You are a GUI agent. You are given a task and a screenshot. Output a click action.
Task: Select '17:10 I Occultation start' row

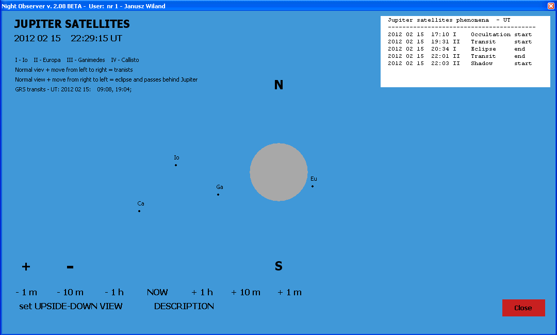(x=460, y=35)
